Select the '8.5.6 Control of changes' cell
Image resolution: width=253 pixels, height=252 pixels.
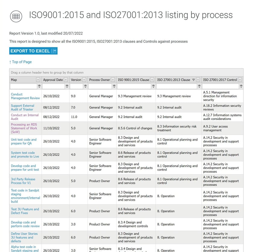point(136,128)
